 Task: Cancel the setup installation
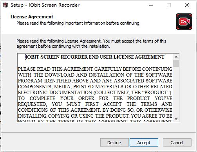coord(177,143)
